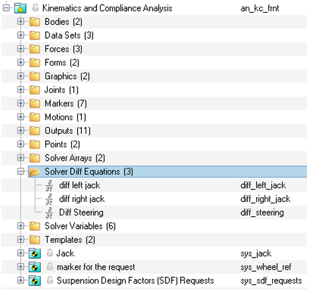
Task: Click the diff right jack equation icon
Action: tap(49, 199)
